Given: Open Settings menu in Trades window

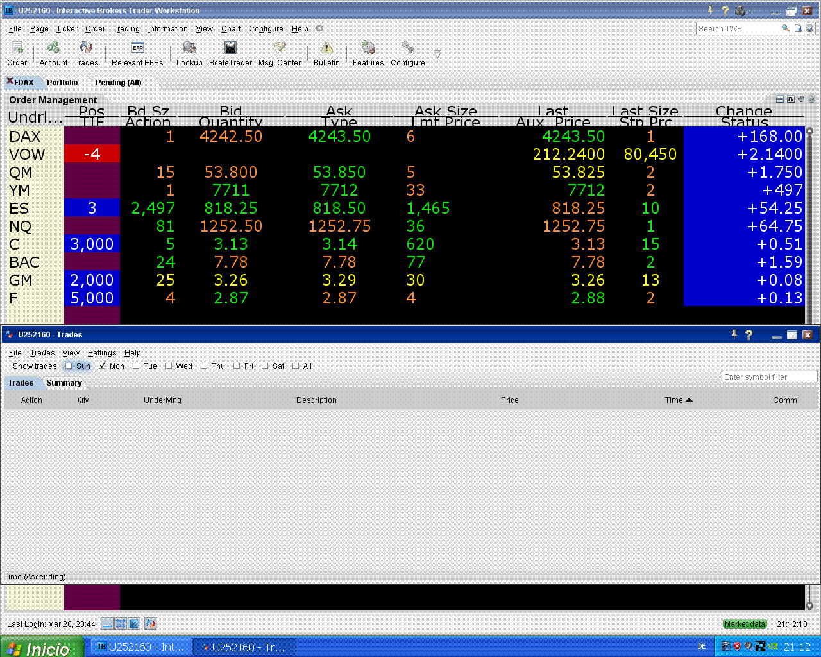Looking at the screenshot, I should [102, 352].
